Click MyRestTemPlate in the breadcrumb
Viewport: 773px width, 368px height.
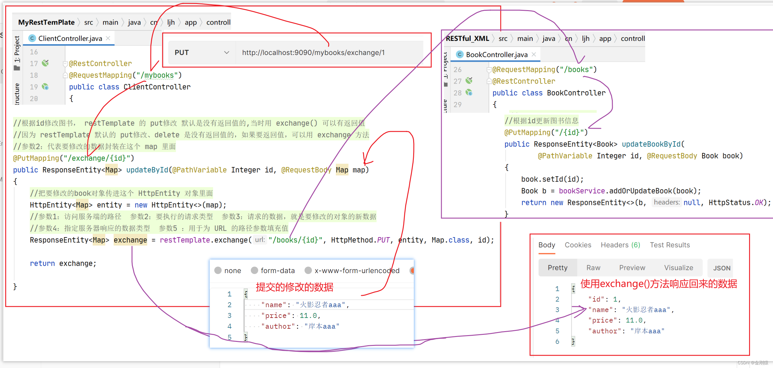(x=46, y=22)
